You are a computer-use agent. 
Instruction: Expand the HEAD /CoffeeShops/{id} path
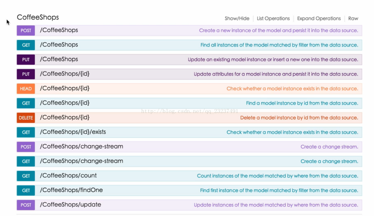65,88
